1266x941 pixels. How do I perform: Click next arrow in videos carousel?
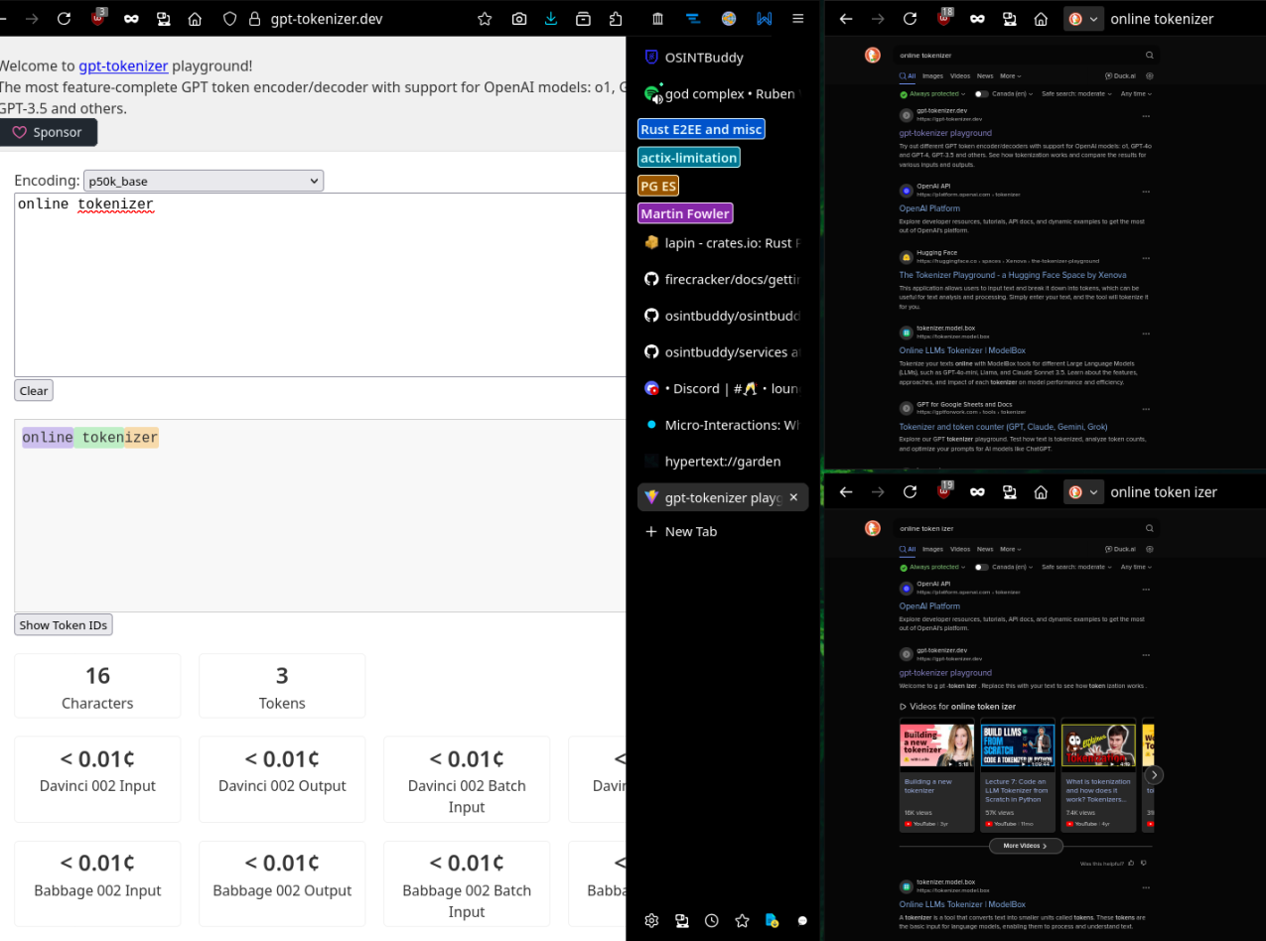[x=1154, y=775]
